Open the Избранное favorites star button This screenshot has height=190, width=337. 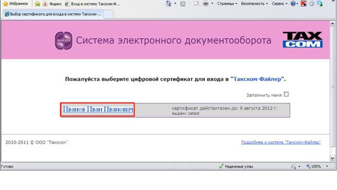[15, 4]
